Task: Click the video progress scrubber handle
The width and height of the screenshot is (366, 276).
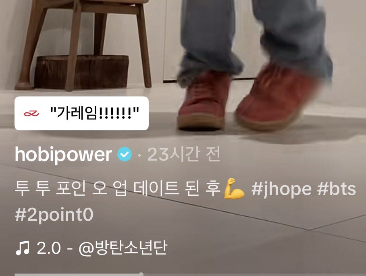Action: pyautogui.click(x=141, y=274)
